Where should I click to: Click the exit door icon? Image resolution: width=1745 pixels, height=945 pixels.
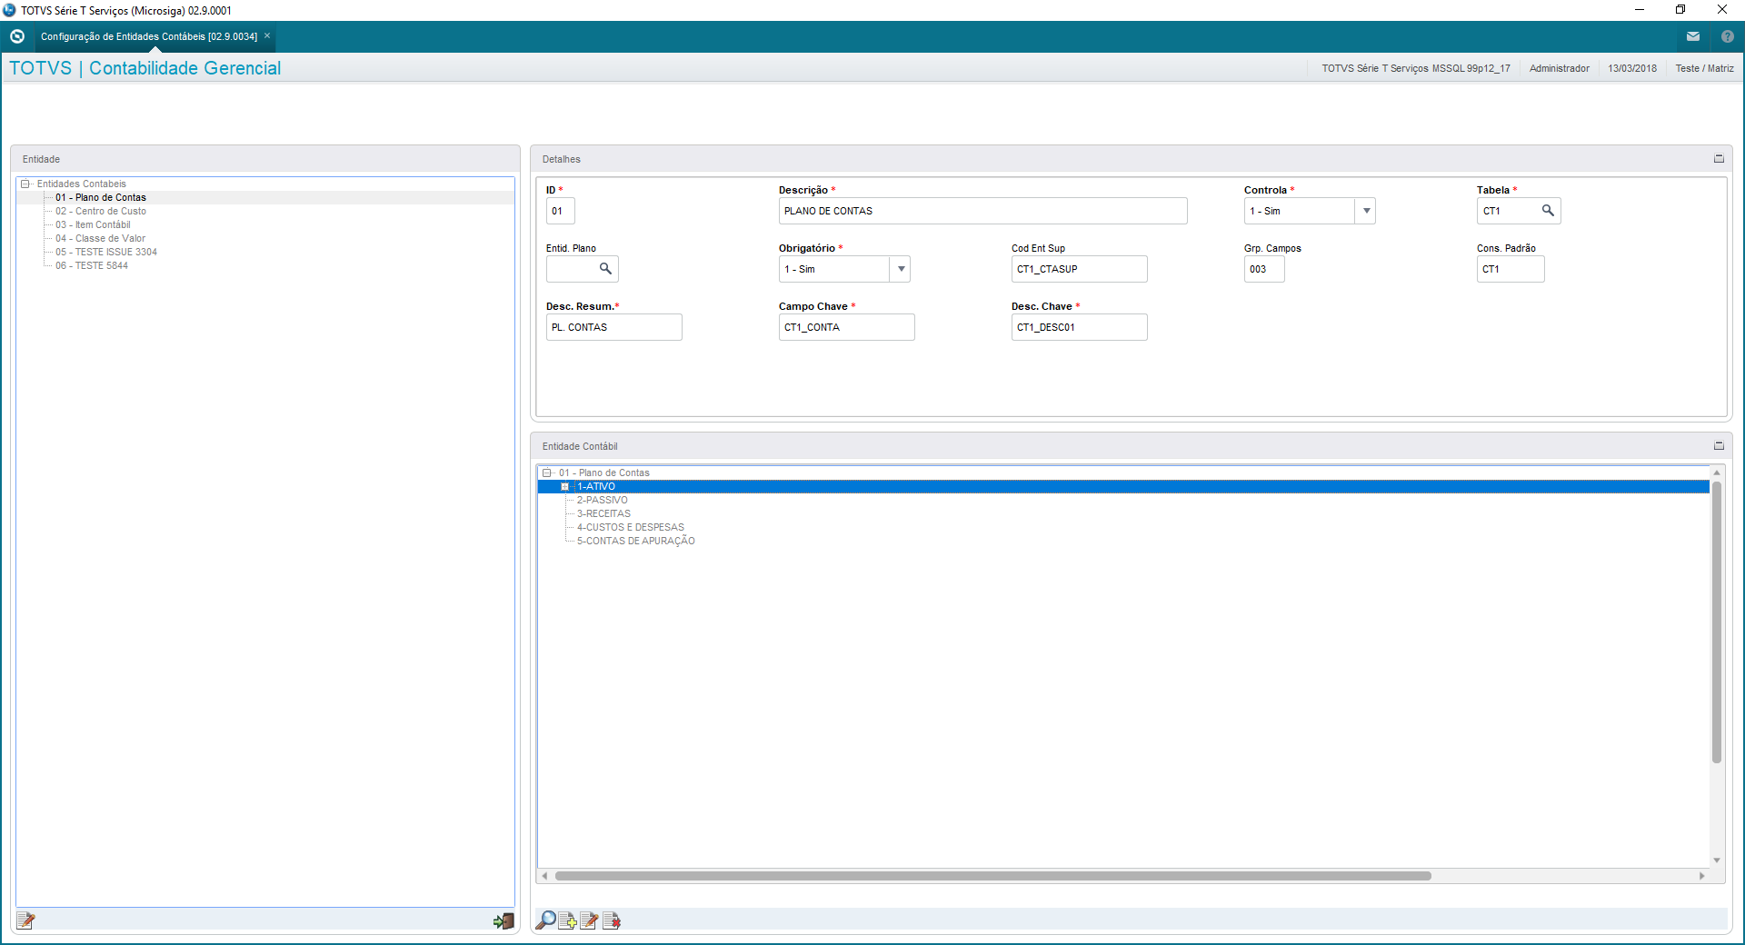click(x=504, y=920)
